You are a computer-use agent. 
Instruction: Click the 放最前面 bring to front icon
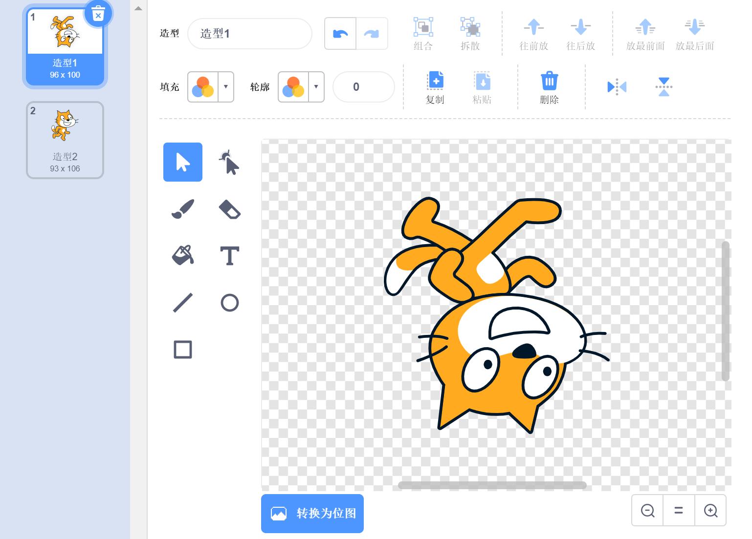[645, 27]
